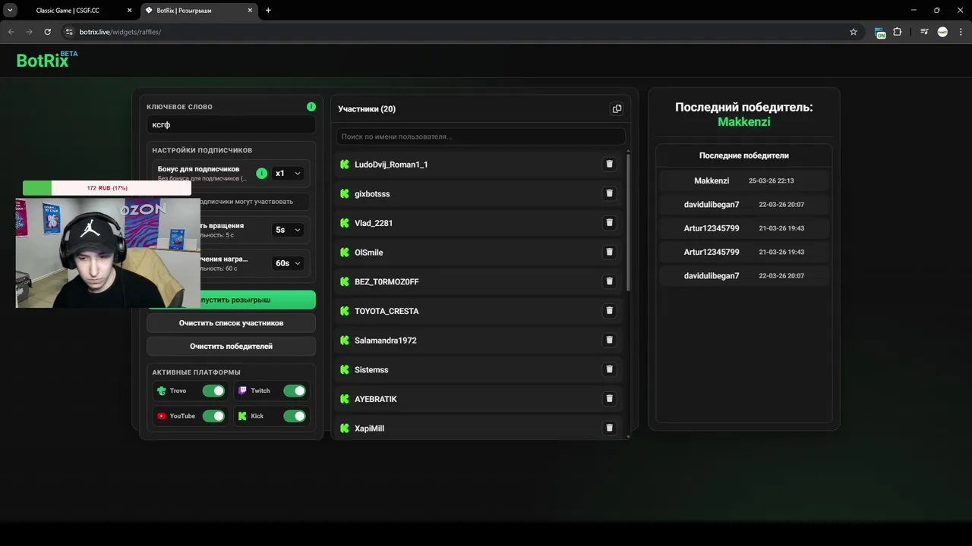Close the BotRix Розыгрыши tab
This screenshot has height=546, width=972.
pos(249,11)
